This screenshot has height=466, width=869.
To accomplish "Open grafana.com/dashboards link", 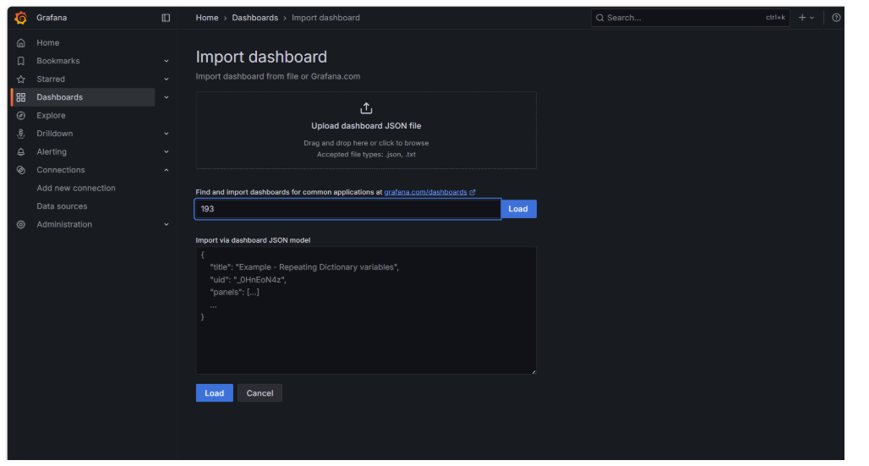I will 426,193.
